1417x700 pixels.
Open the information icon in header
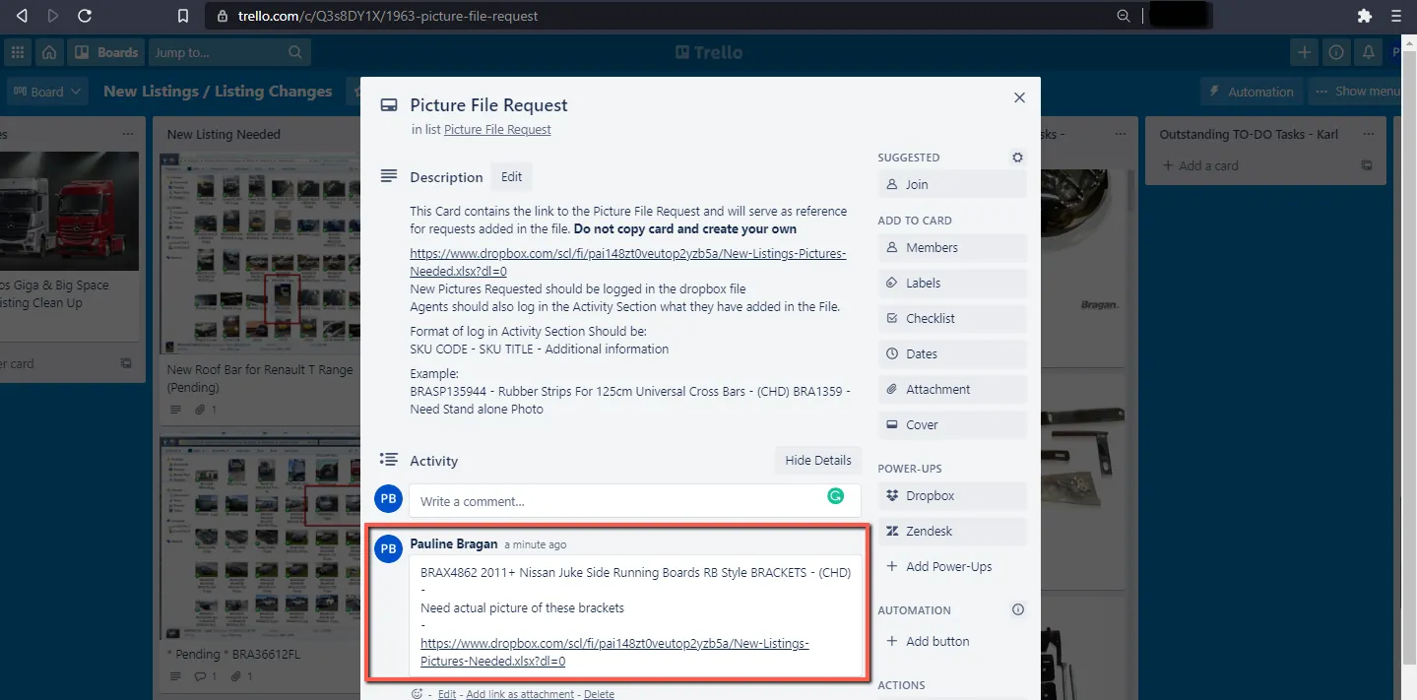coord(1336,52)
